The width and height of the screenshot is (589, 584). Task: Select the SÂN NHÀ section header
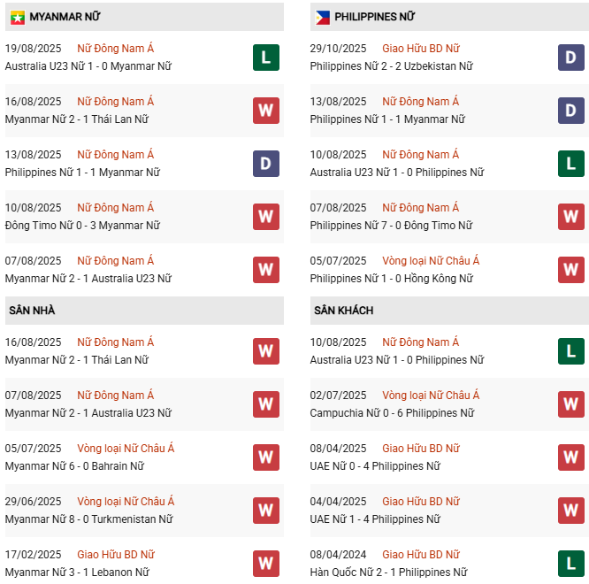click(32, 311)
